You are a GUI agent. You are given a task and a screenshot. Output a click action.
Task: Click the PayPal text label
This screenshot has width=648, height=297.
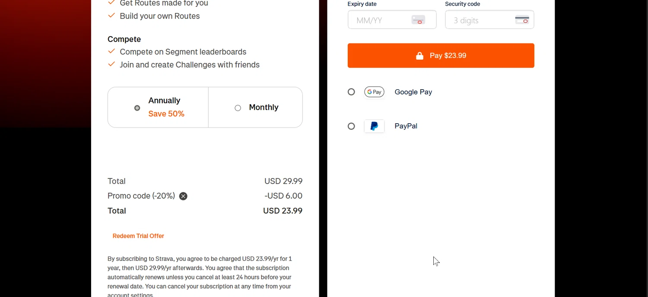tap(406, 126)
